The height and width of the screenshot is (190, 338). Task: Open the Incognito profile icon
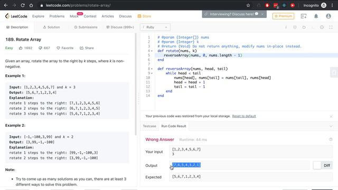click(324, 5)
